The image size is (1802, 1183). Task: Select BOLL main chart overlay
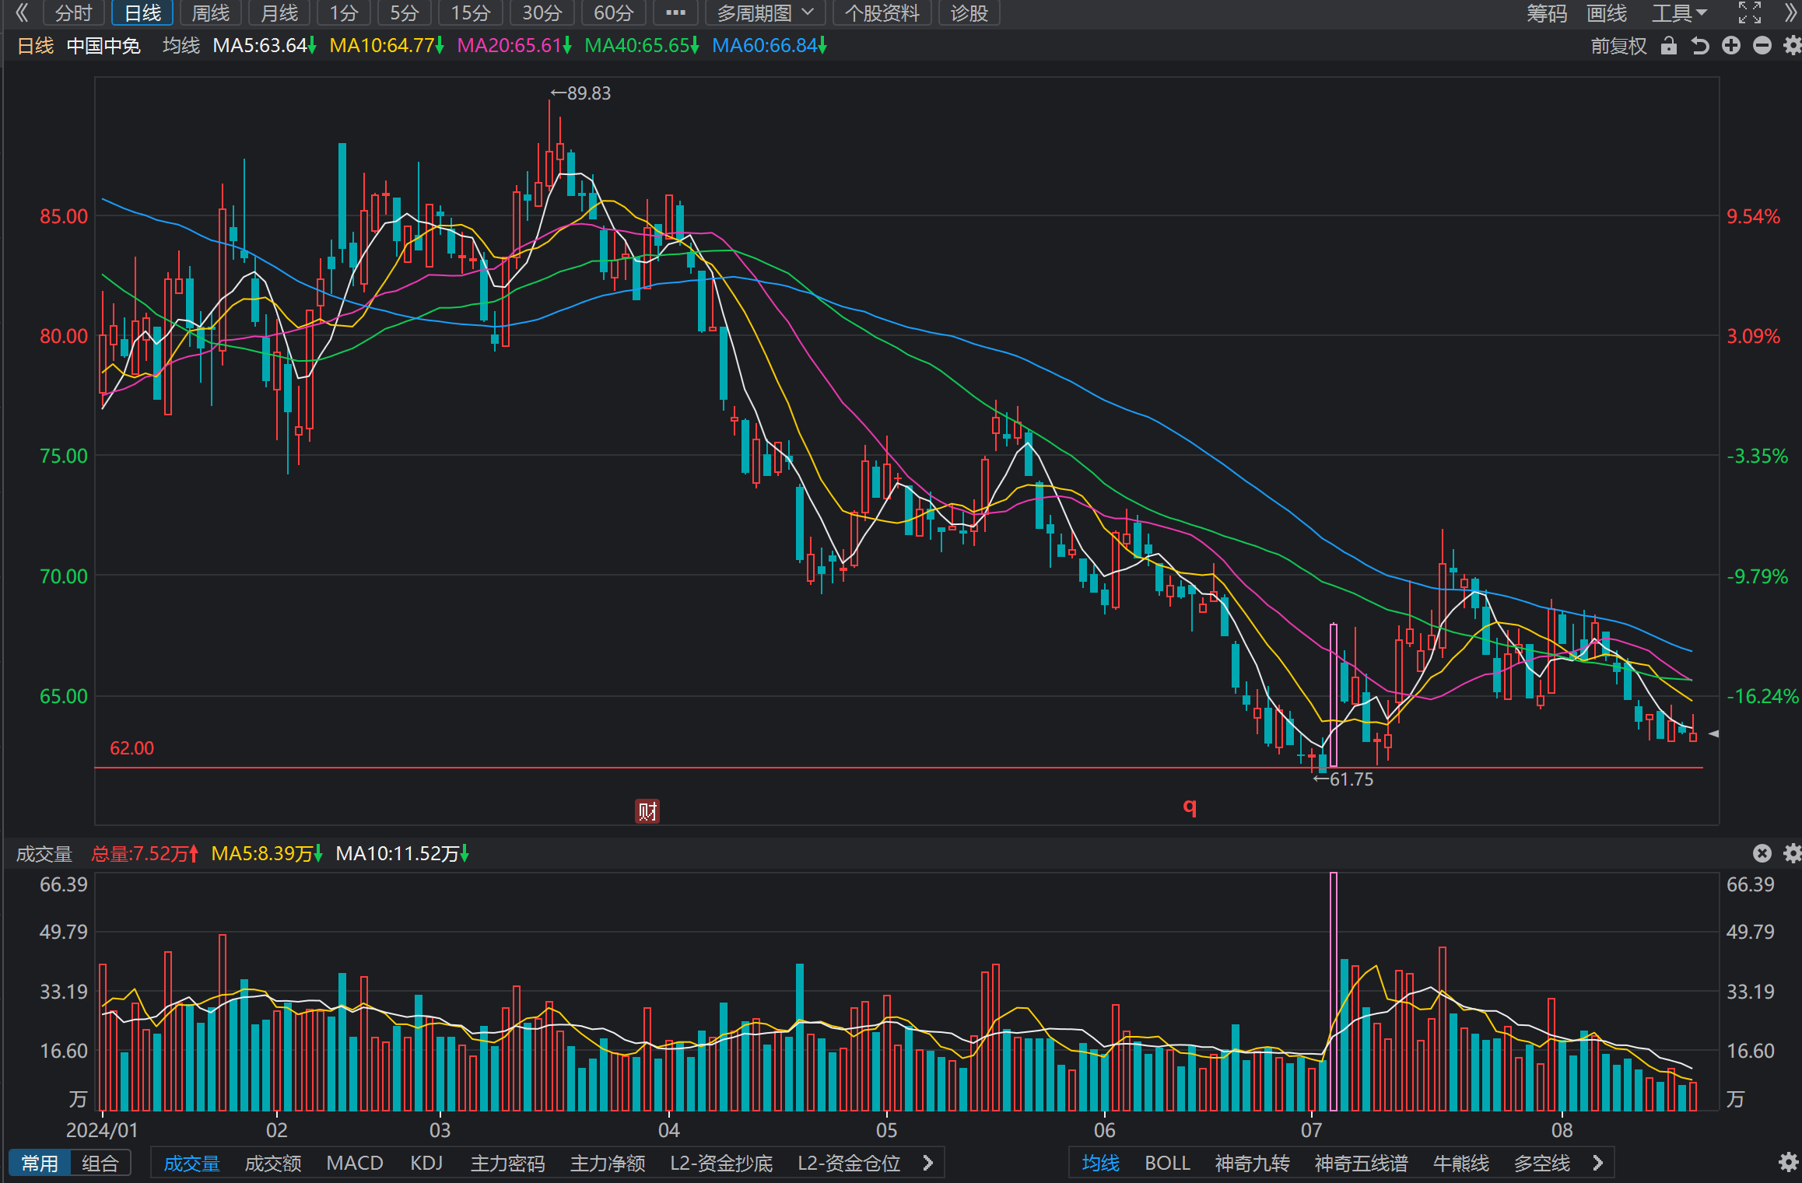[1167, 1163]
